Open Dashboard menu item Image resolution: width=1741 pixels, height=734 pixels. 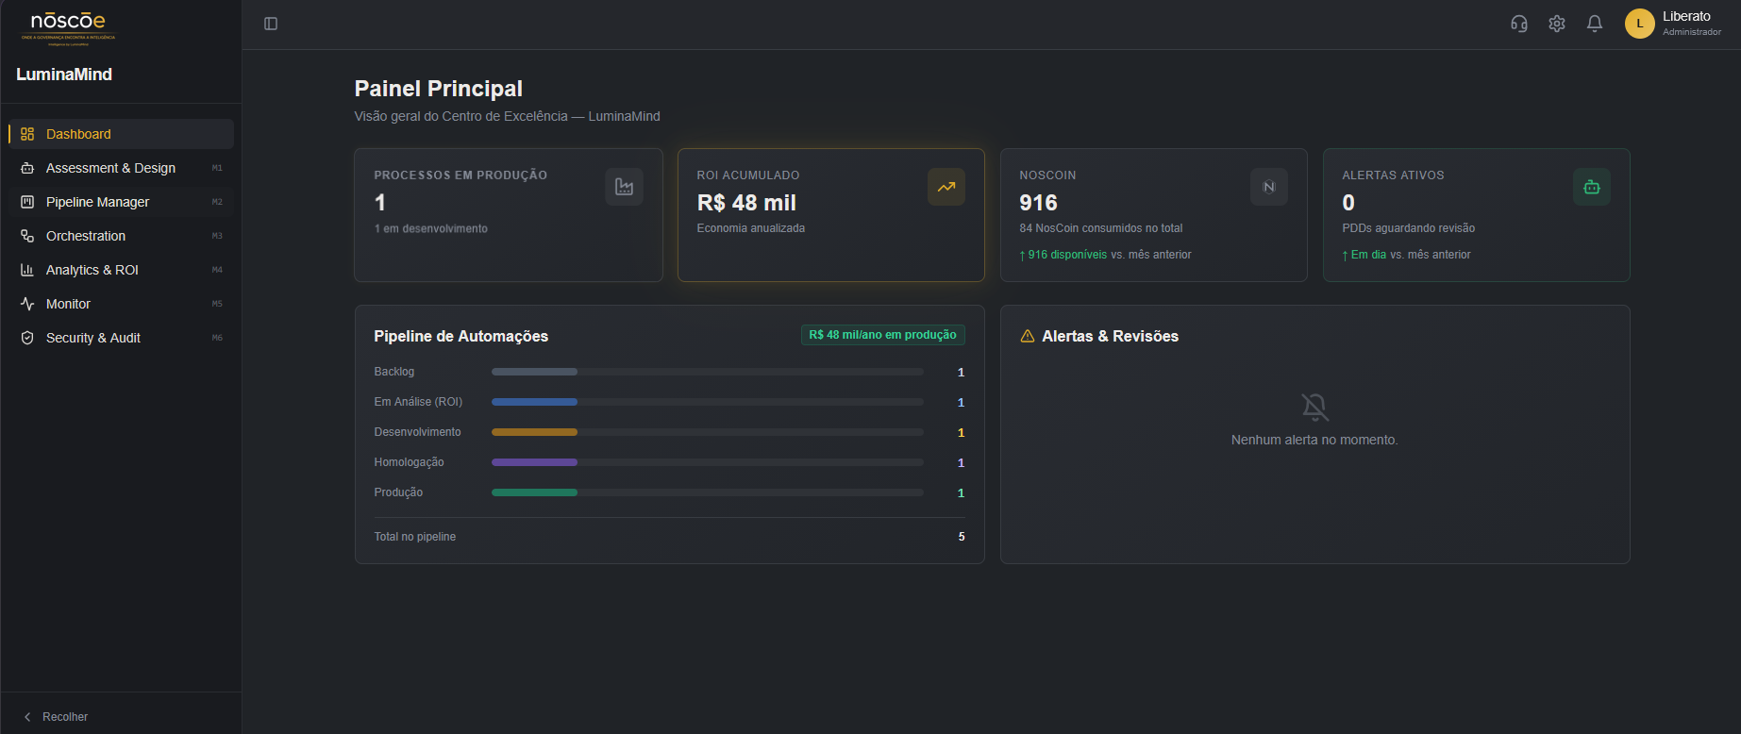pyautogui.click(x=121, y=134)
